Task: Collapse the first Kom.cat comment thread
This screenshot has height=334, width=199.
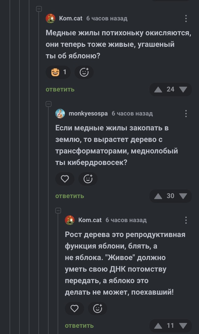Action: click(39, 9)
